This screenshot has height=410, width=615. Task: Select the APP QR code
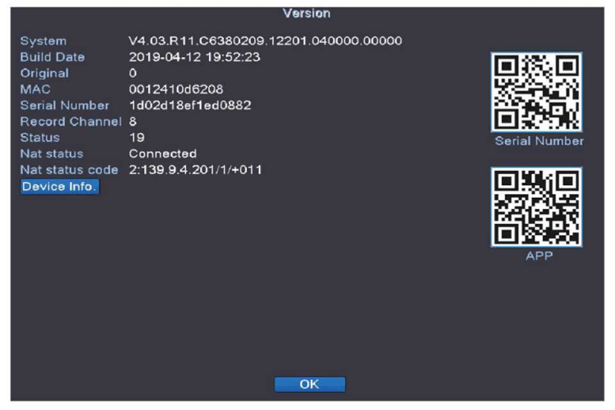coord(536,207)
